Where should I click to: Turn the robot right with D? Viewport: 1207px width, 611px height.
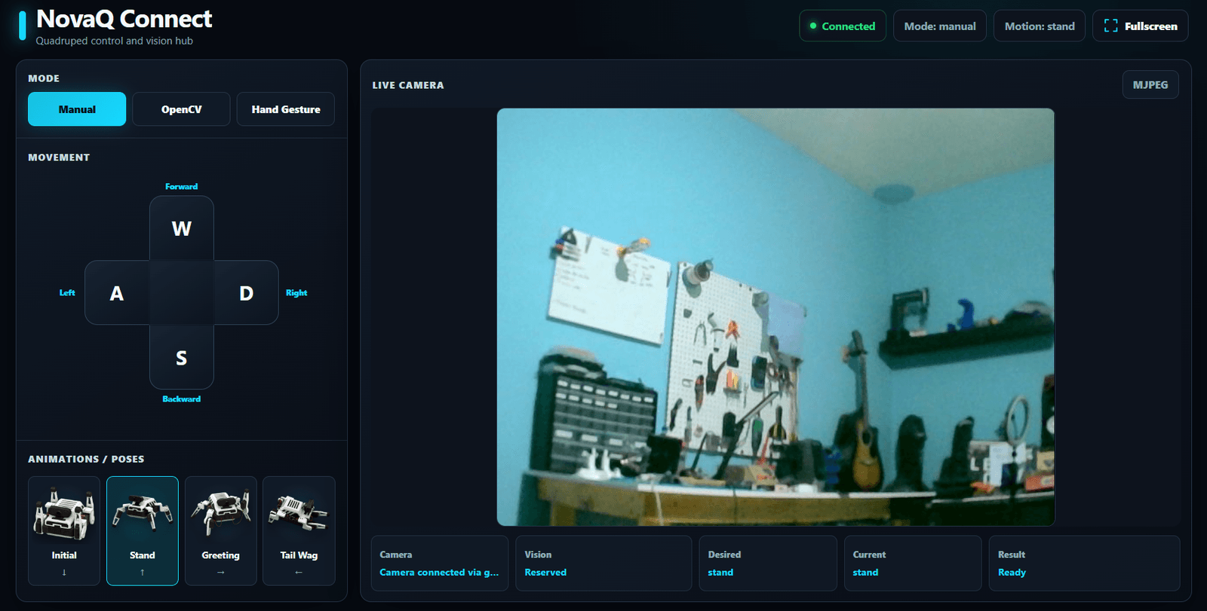pyautogui.click(x=247, y=293)
